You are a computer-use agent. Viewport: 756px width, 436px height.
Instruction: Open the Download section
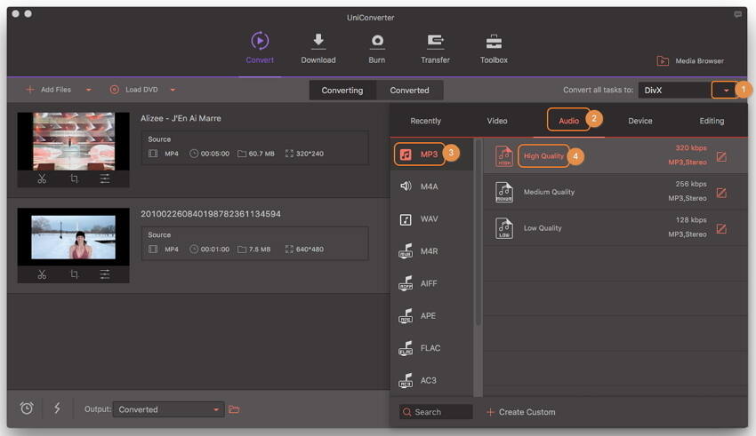[318, 48]
